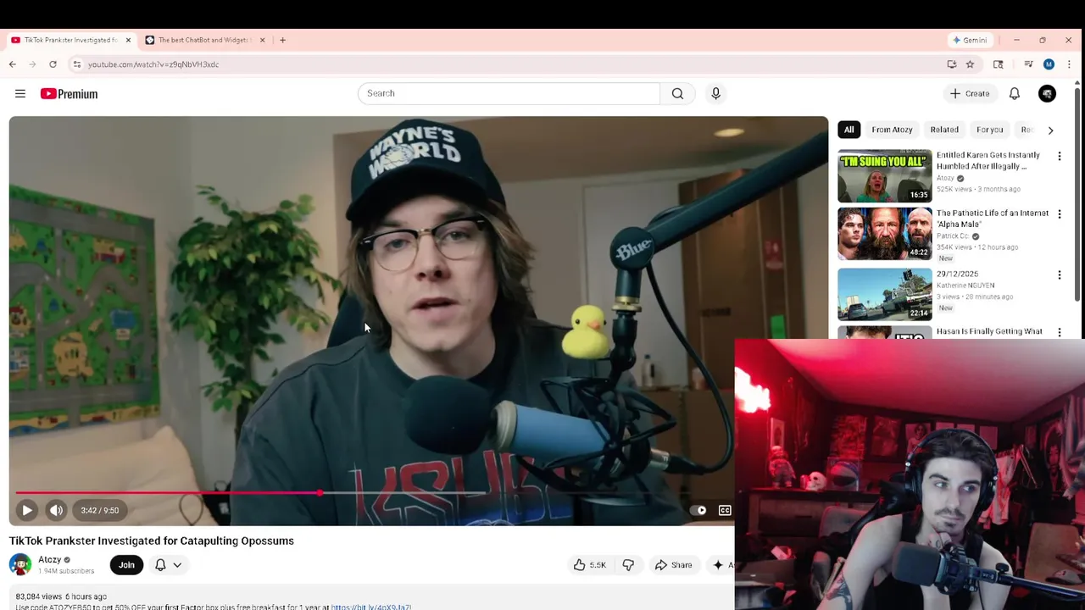Click 83,084 views 6 hours ago text
1085x610 pixels.
coord(61,596)
